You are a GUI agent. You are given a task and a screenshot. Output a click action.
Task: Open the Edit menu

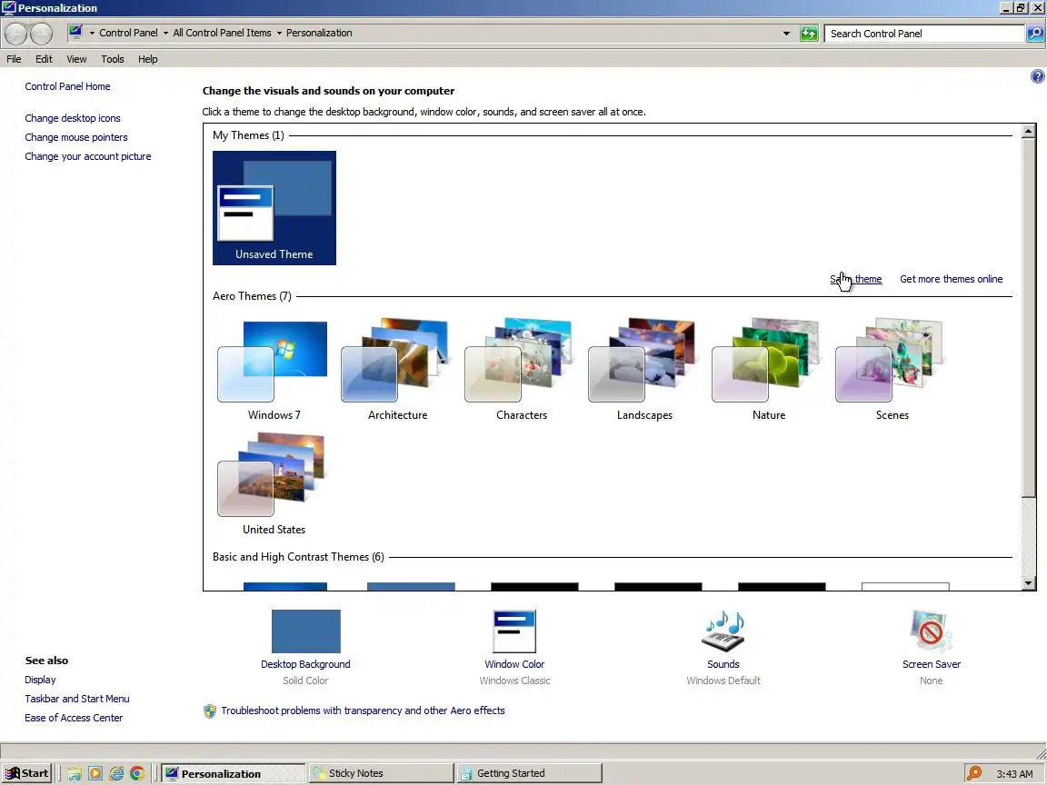[x=44, y=59]
